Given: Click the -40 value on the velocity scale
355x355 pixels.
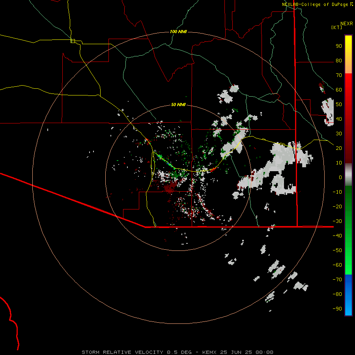Looking at the screenshot, I should (x=337, y=236).
